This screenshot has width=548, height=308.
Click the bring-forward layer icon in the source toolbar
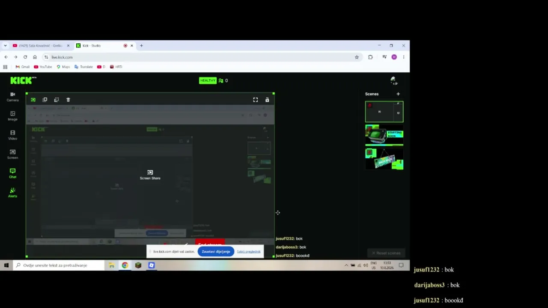pos(45,100)
